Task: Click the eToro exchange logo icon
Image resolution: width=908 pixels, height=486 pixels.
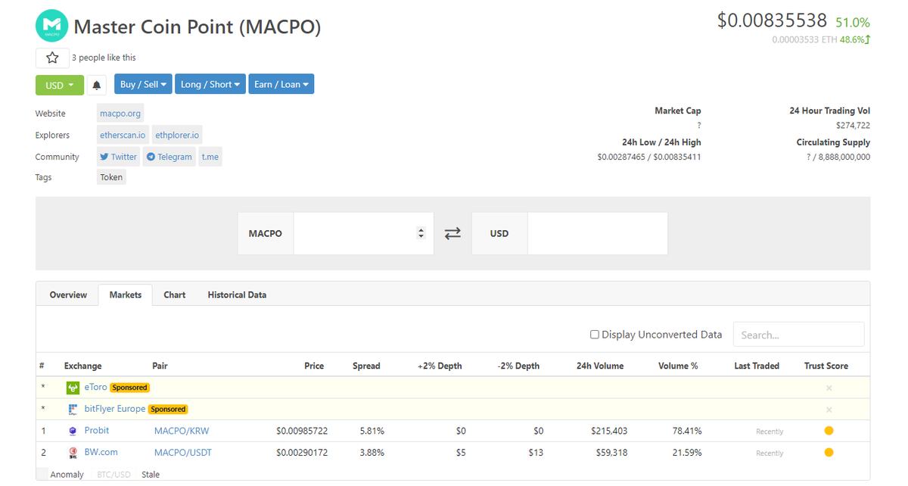Action: [73, 388]
